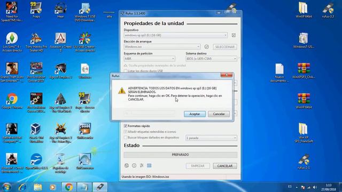Open the Esquema de partición MBR dropdown
The height and width of the screenshot is (192, 342).
click(x=150, y=59)
